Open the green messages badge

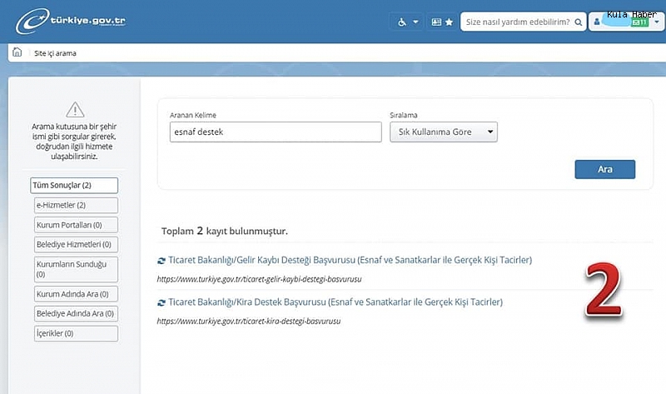639,22
